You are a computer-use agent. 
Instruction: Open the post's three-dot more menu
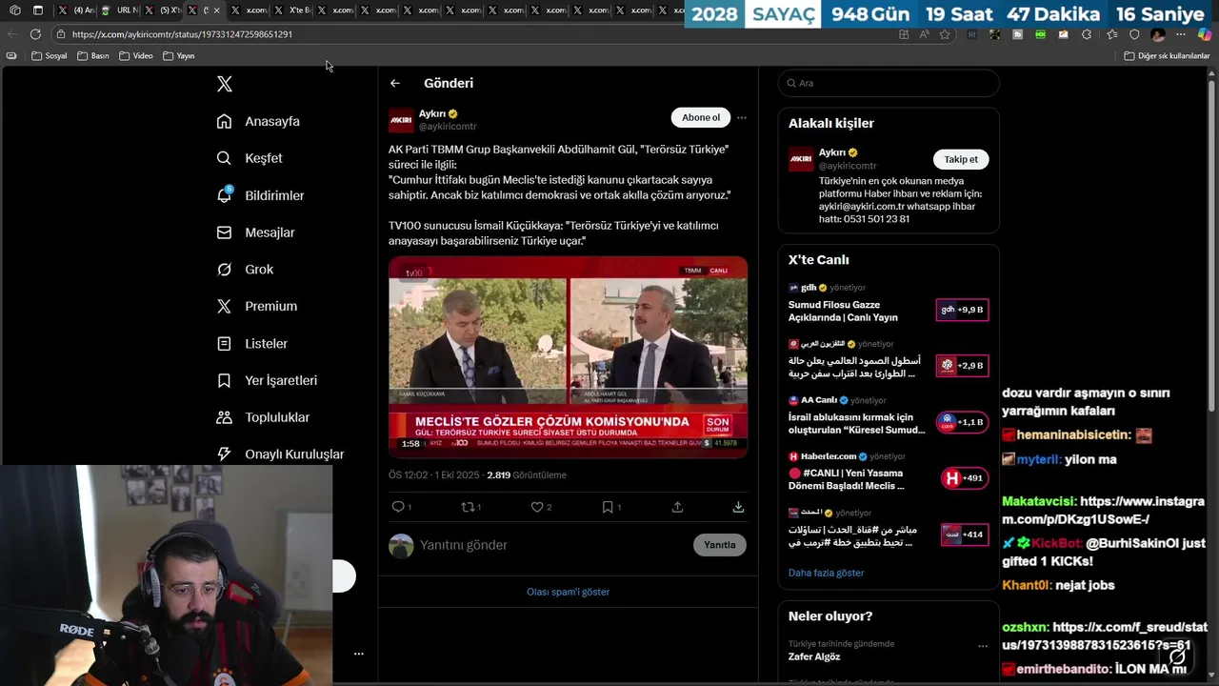[x=742, y=118]
